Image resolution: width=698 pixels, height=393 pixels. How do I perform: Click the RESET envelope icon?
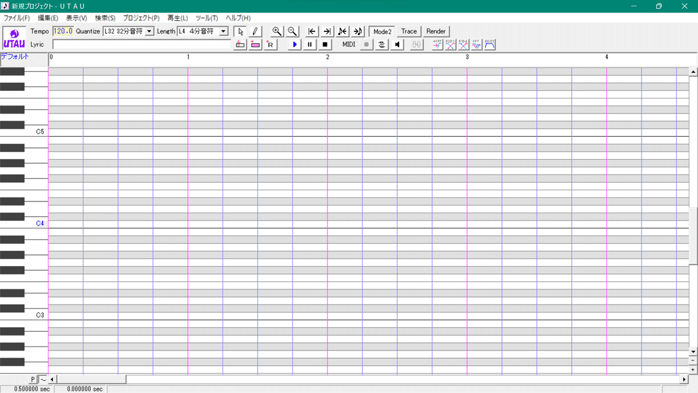[x=490, y=44]
